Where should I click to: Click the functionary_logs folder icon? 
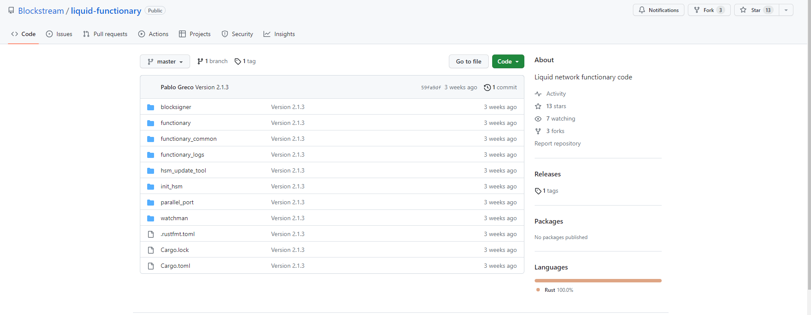pos(151,155)
